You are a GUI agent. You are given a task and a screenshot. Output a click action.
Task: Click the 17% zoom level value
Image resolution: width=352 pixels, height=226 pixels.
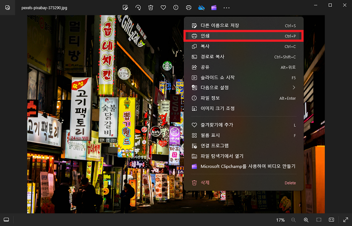coord(280,220)
